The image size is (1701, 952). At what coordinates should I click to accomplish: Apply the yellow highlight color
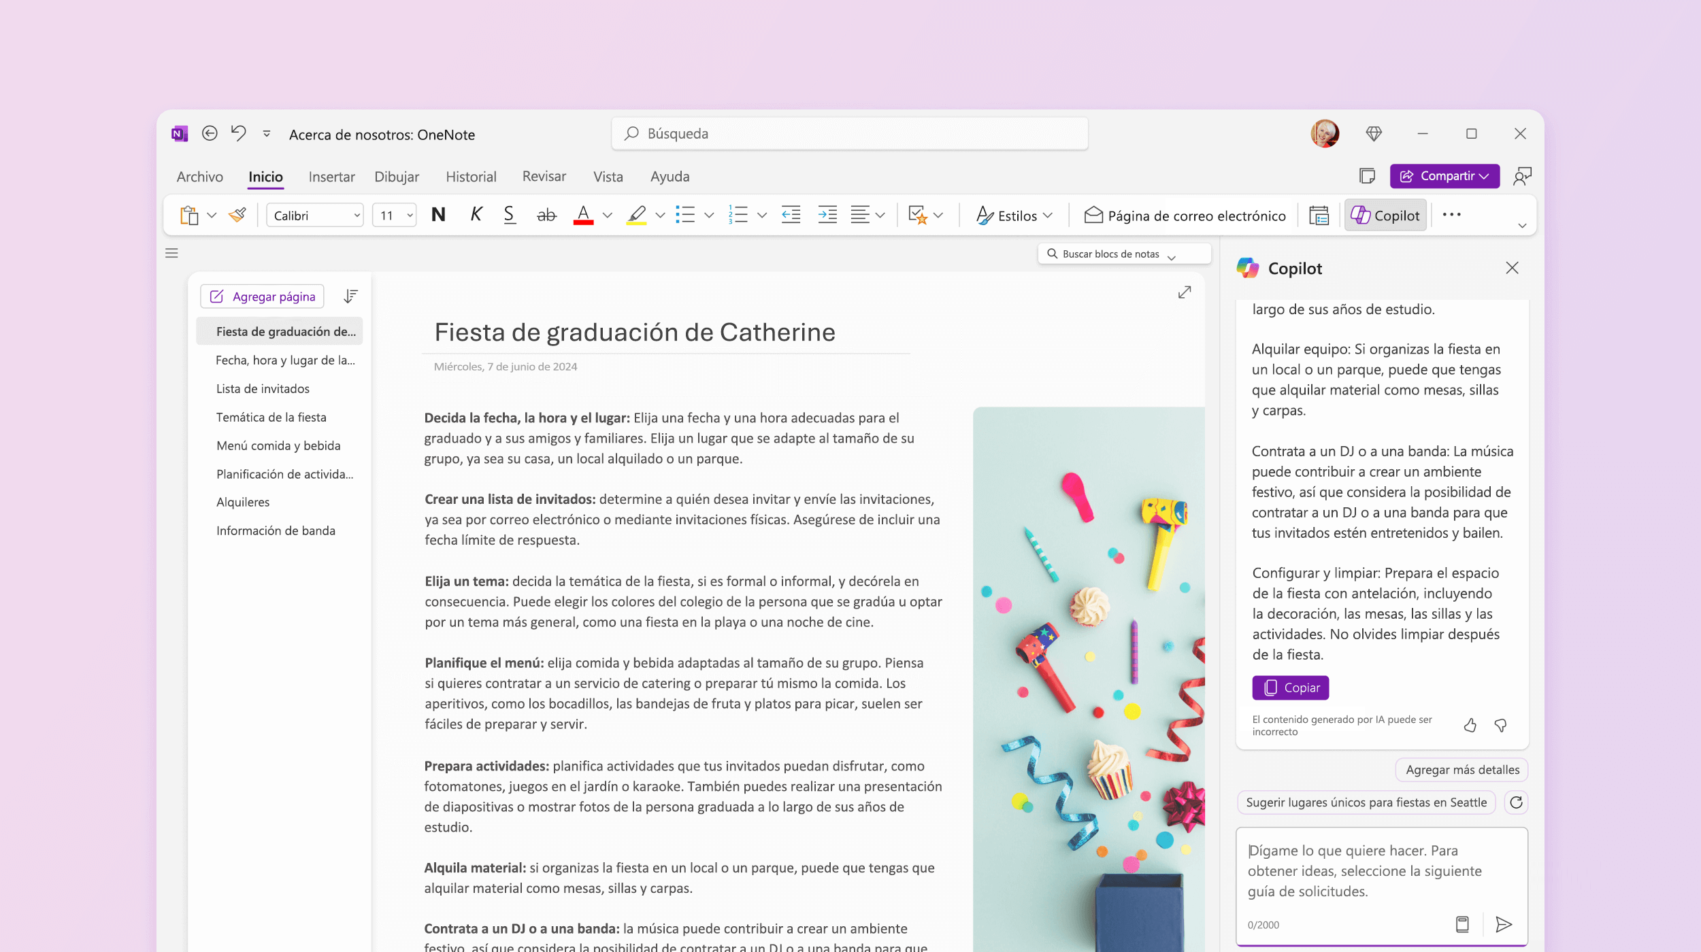[x=636, y=216]
